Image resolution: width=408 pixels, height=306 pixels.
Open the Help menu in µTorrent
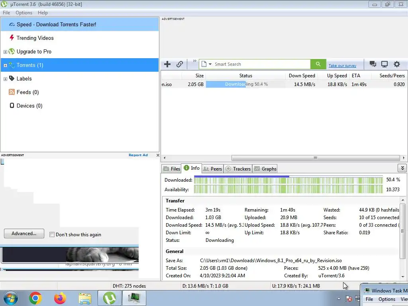coord(43,13)
